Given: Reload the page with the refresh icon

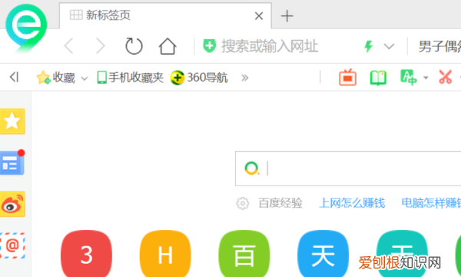Looking at the screenshot, I should point(134,46).
